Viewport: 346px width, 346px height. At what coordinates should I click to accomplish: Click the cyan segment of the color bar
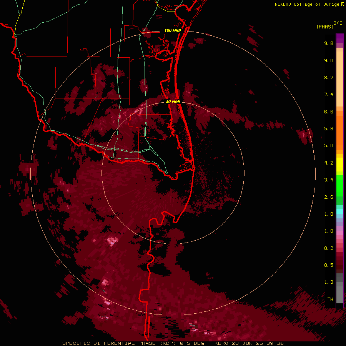tap(339, 211)
